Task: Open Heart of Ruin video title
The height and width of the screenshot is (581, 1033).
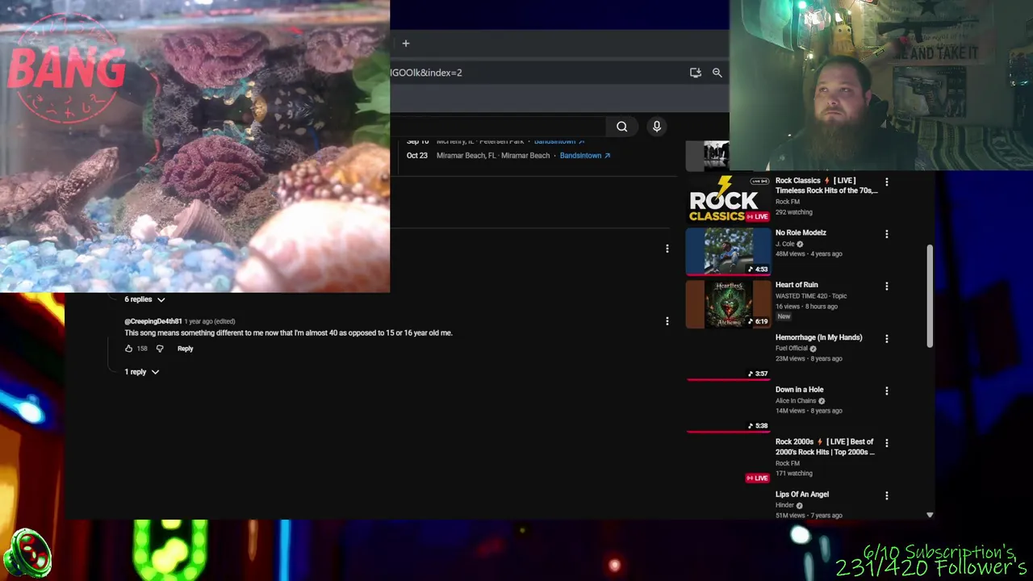Action: coord(797,285)
